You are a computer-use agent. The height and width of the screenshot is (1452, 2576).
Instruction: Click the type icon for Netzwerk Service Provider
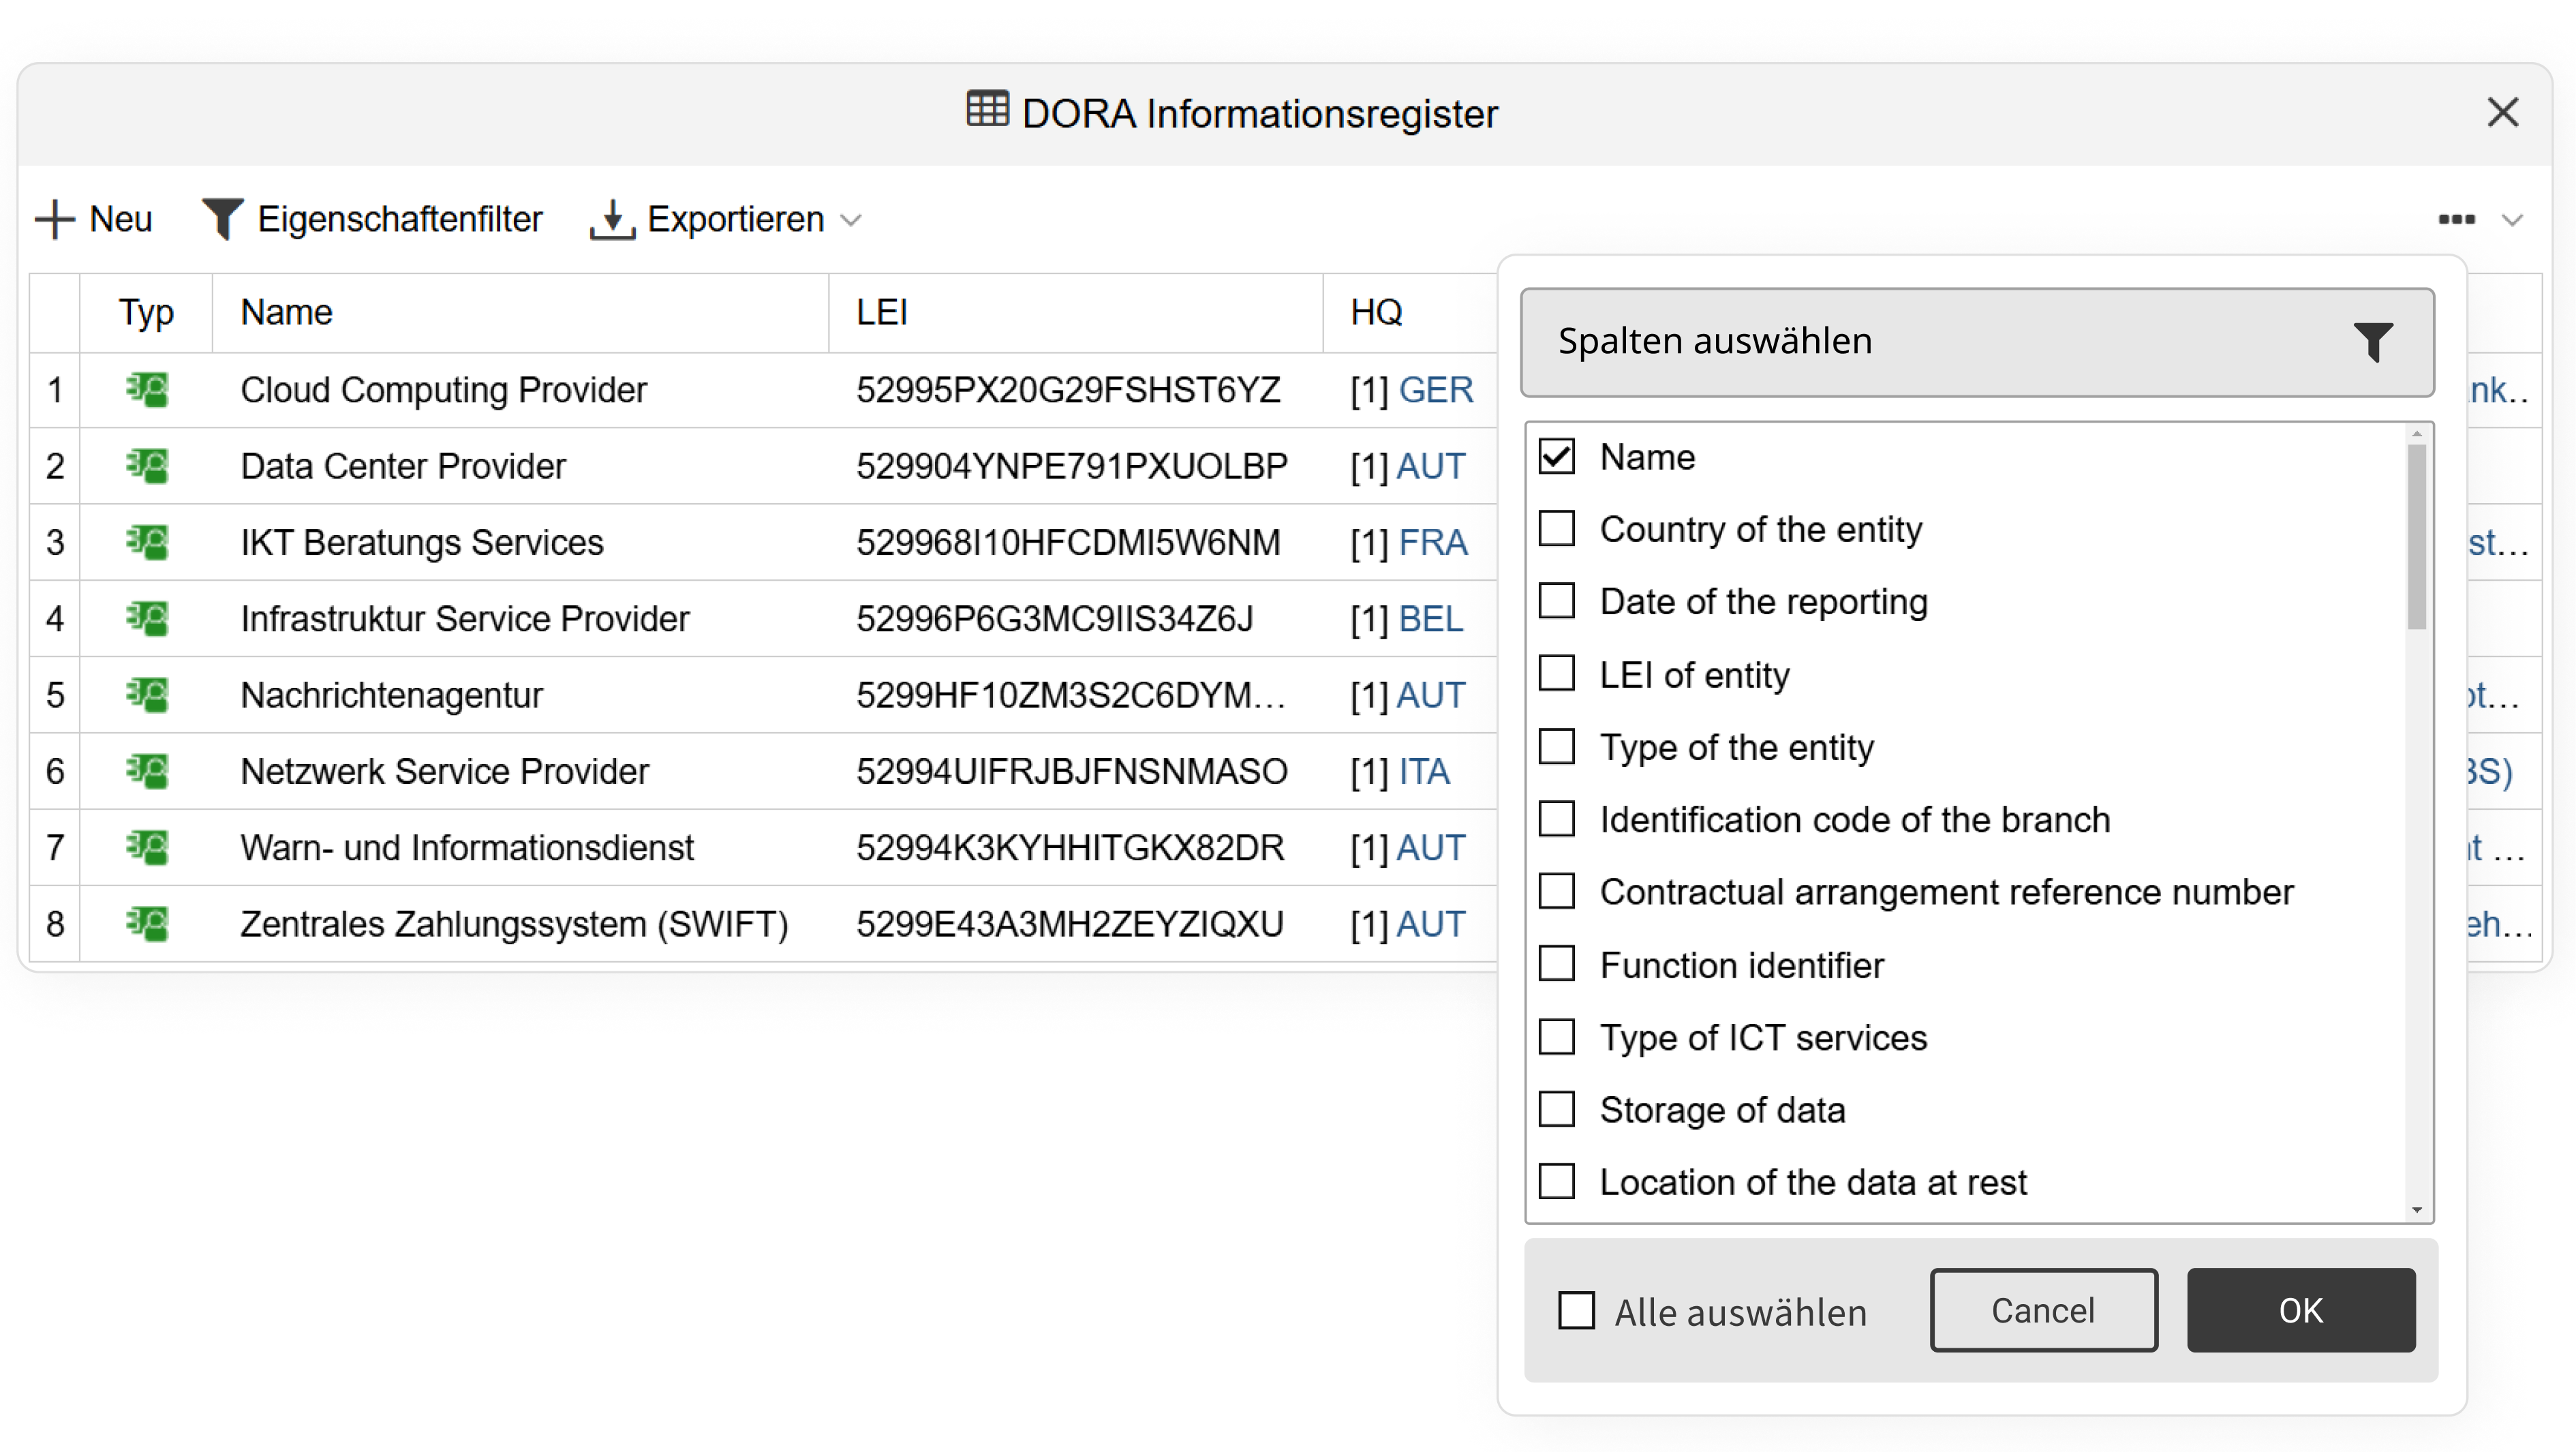click(x=147, y=771)
